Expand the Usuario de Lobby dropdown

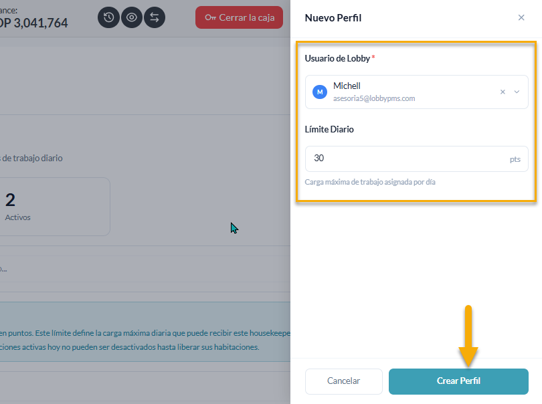(517, 92)
